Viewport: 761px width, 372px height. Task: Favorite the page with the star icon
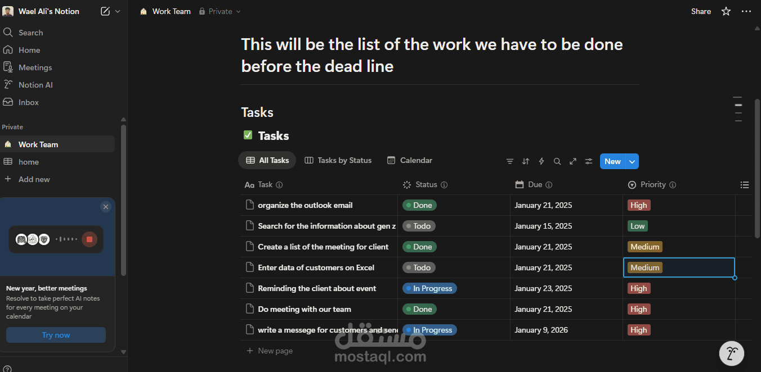pyautogui.click(x=726, y=11)
